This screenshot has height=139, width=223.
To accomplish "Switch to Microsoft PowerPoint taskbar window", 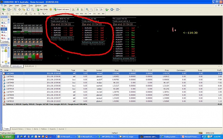I will click(191, 137).
